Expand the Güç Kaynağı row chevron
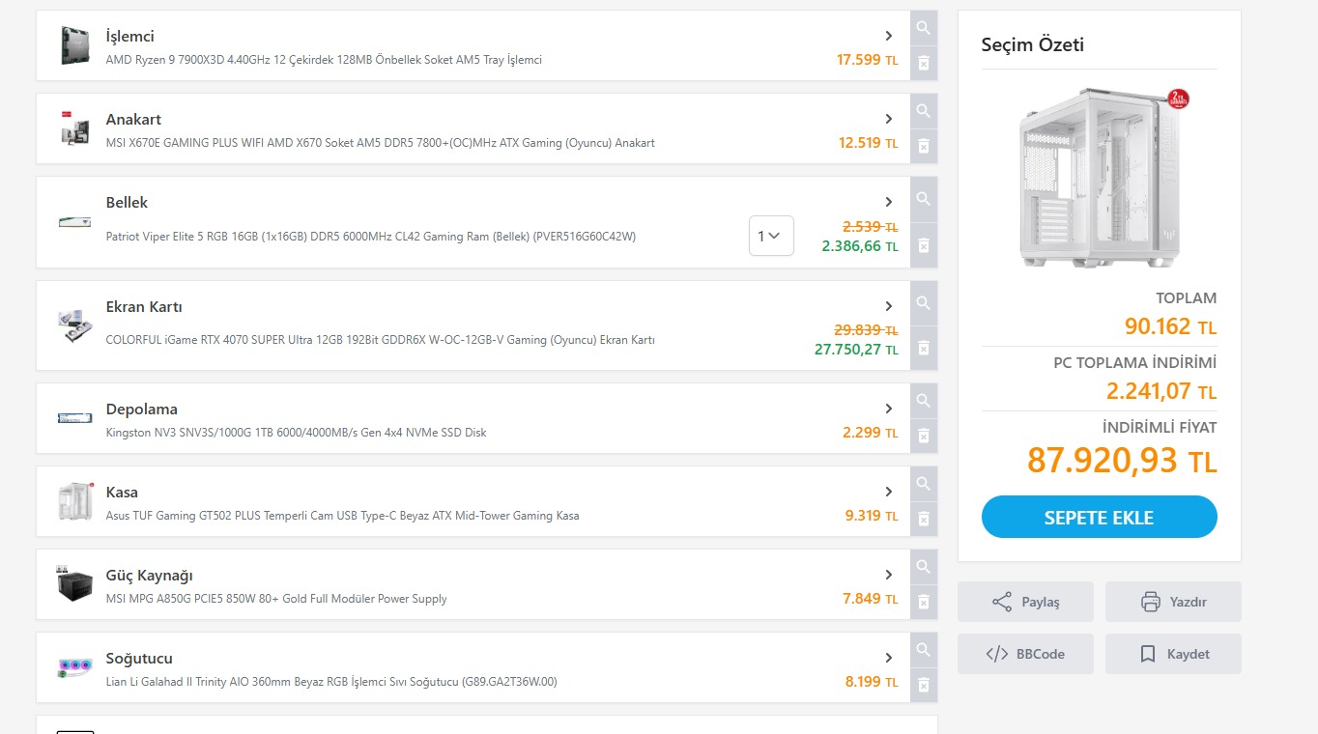Screen dimensions: 1318x734 click(889, 575)
